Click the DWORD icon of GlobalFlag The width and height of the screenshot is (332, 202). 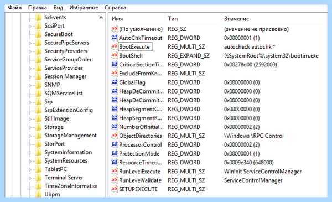(x=115, y=82)
